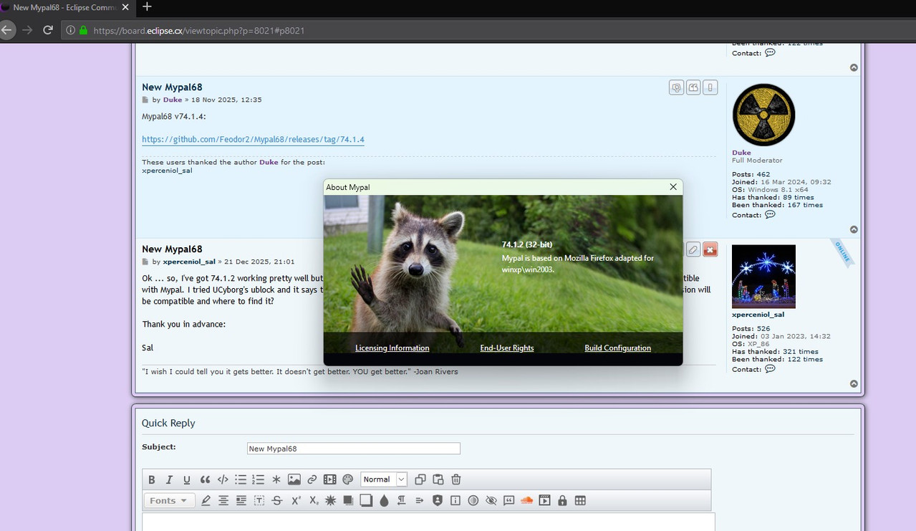Open contact bubble for Duke
Image resolution: width=916 pixels, height=531 pixels.
[x=770, y=214]
